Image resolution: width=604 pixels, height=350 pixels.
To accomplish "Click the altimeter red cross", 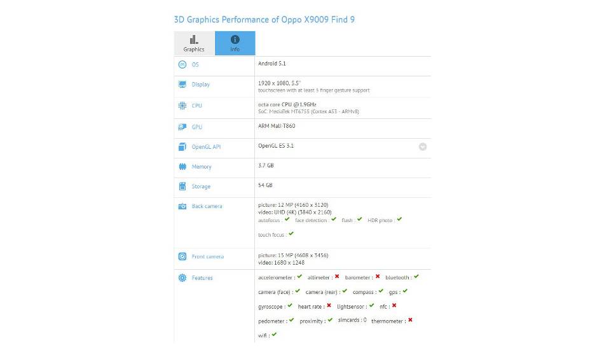I will (337, 276).
